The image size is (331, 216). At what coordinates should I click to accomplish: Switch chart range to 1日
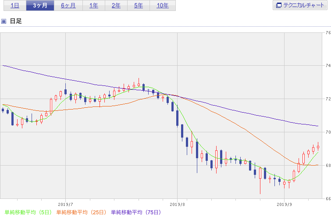[15, 6]
